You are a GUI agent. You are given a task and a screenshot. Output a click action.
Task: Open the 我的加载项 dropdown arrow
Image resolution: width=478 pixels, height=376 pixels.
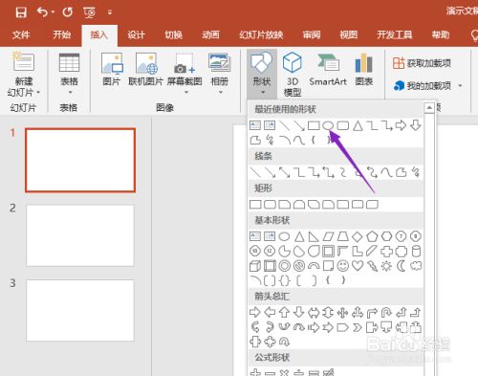pyautogui.click(x=460, y=85)
